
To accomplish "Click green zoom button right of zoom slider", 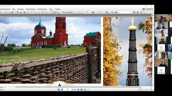I will tap(107, 12).
